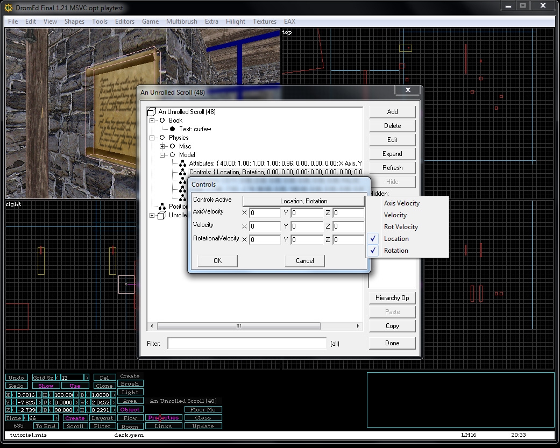This screenshot has width=560, height=448.
Task: Collapse the Book tree node
Action: pos(152,120)
